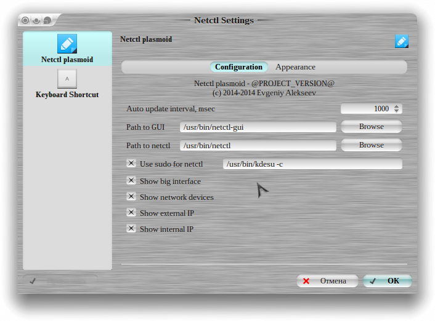Click the disabled Apply checkmark button
Viewport: 435px width, 321px height.
click(x=33, y=280)
